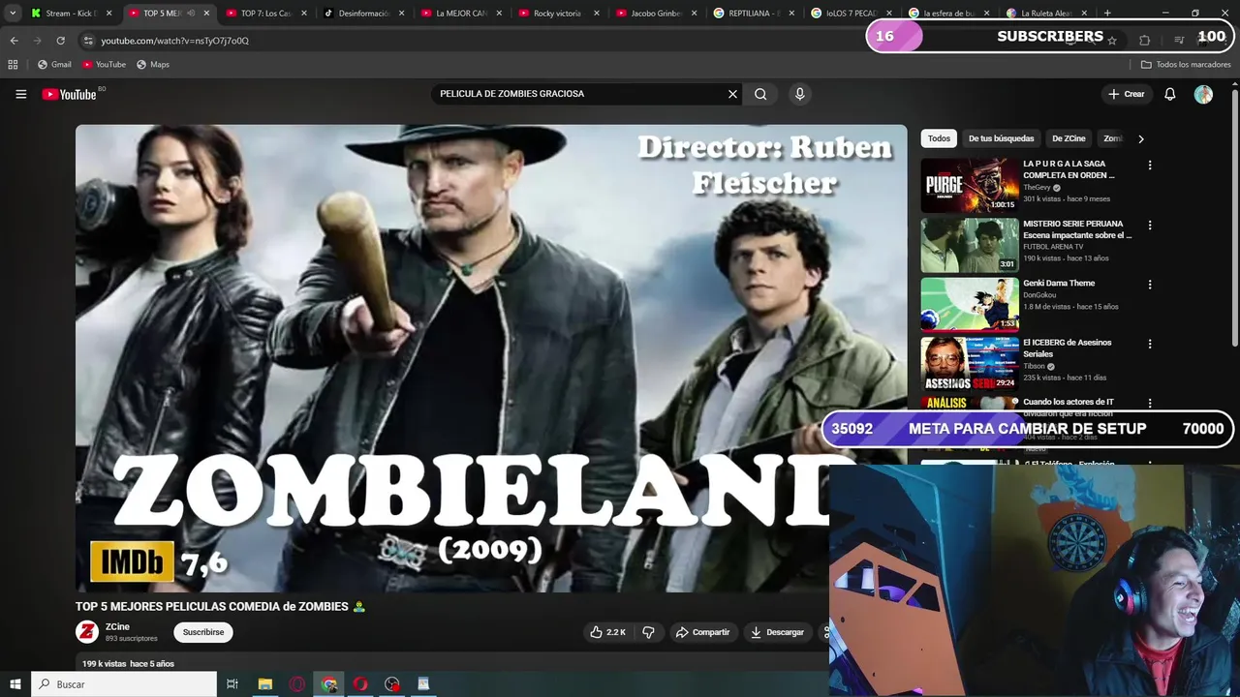Click the Windows Start button
The height and width of the screenshot is (697, 1240).
(15, 684)
